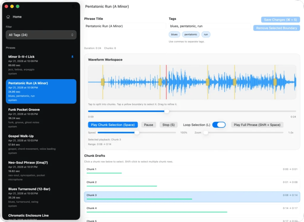Unpin the Minor ii–V–I Lick phrase
The image size is (304, 222).
pyautogui.click(x=72, y=56)
